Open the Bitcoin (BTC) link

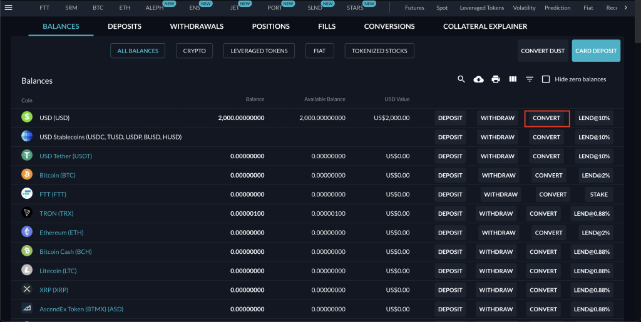pos(58,175)
